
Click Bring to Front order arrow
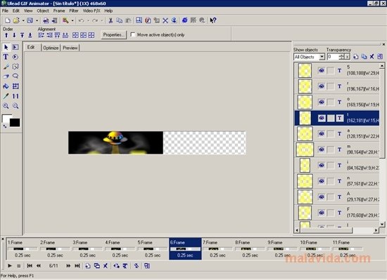23,35
